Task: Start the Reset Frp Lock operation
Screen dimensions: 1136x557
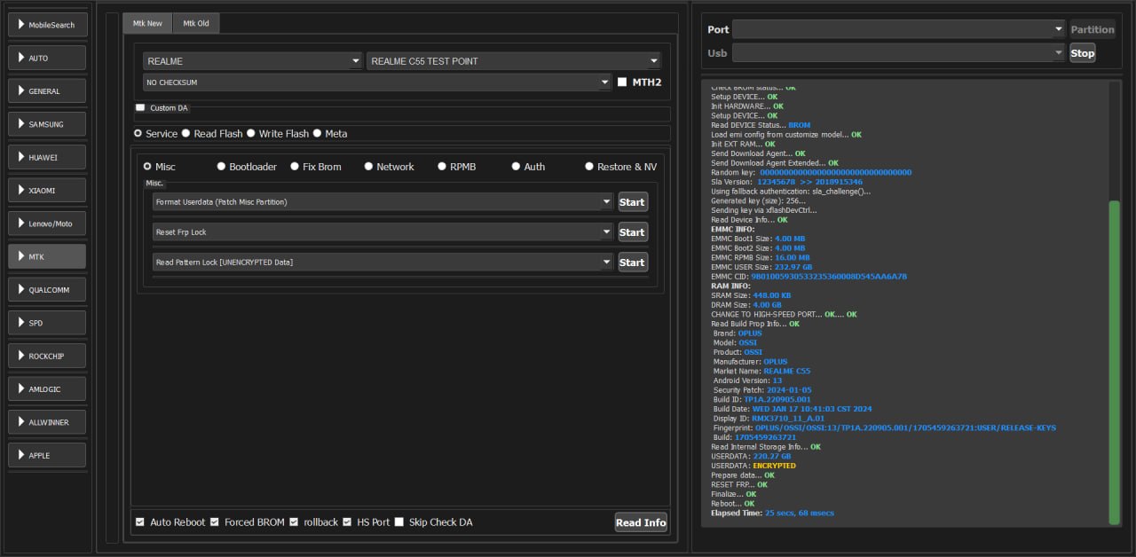Action: click(633, 231)
